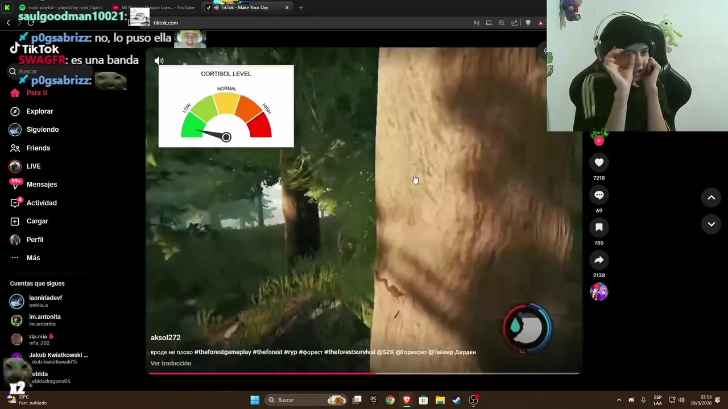Open the Perfil page
Image resolution: width=728 pixels, height=409 pixels.
(x=27, y=240)
